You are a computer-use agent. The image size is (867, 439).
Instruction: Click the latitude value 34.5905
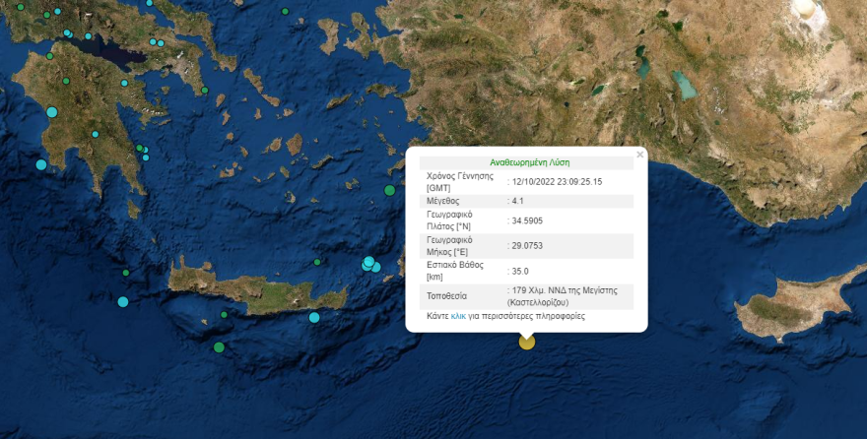525,220
